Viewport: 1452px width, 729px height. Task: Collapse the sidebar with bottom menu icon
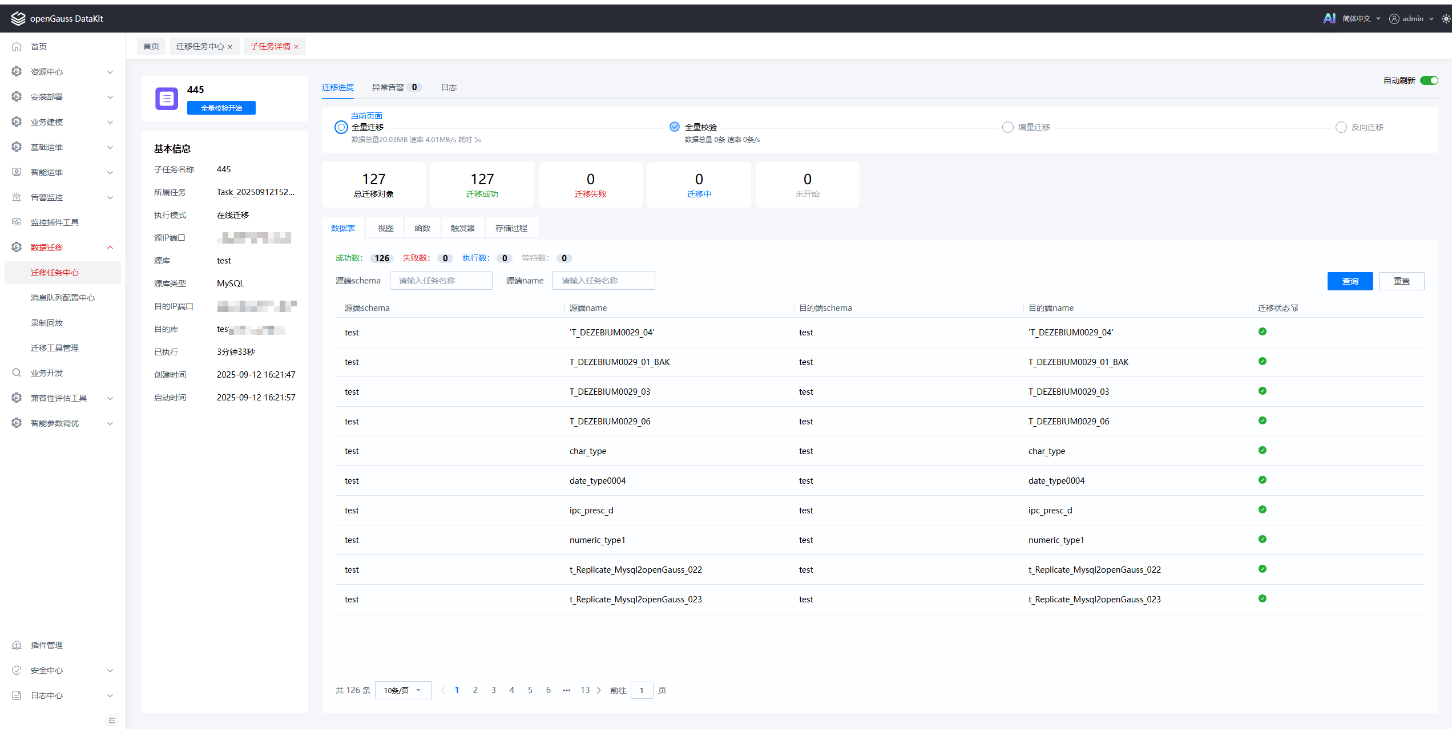click(x=112, y=720)
